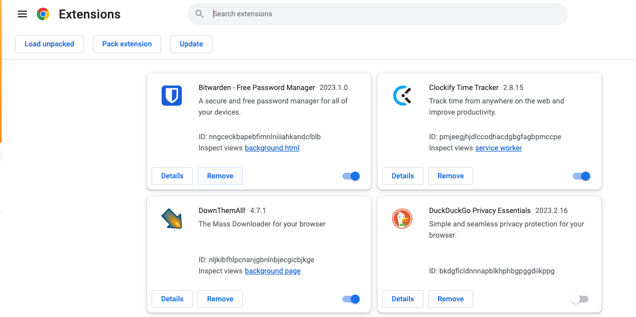Image resolution: width=636 pixels, height=317 pixels.
Task: Open Details for DuckDuckGo Privacy Essentials
Action: click(403, 299)
